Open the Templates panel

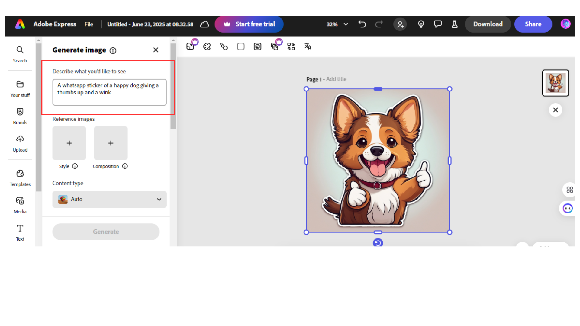coord(20,177)
